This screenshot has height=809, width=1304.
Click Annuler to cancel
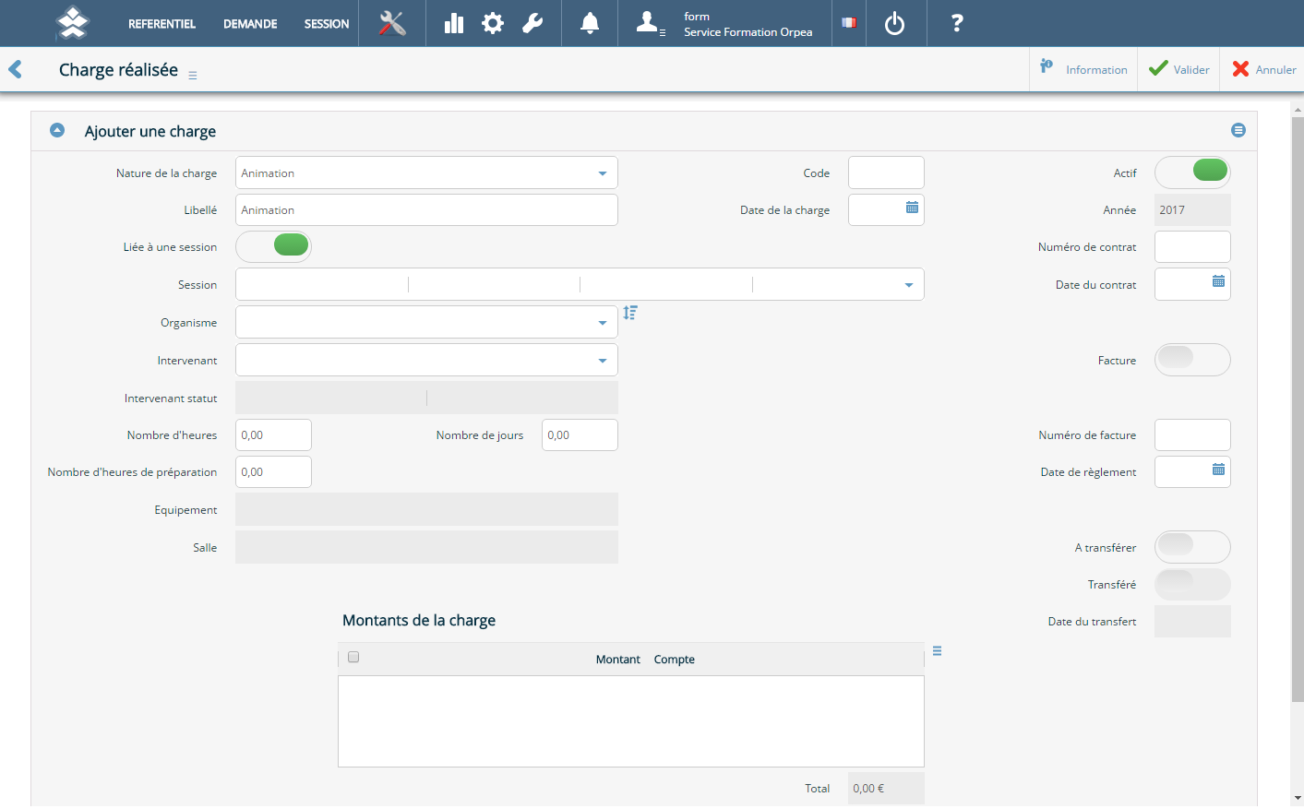tap(1263, 69)
